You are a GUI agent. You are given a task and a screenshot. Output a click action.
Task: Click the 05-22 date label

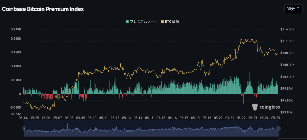pyautogui.click(x=241, y=118)
